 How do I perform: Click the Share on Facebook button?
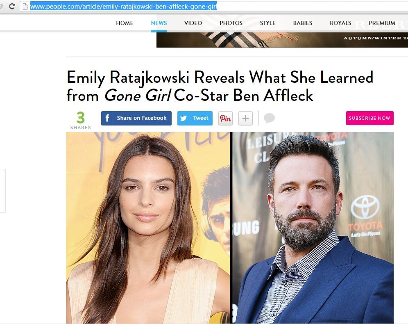[136, 118]
